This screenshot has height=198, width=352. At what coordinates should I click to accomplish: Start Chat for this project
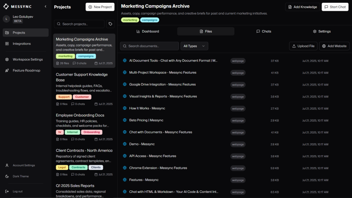tap(335, 7)
